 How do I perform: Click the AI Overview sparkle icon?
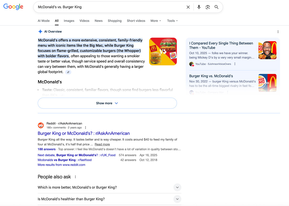pos(40,31)
